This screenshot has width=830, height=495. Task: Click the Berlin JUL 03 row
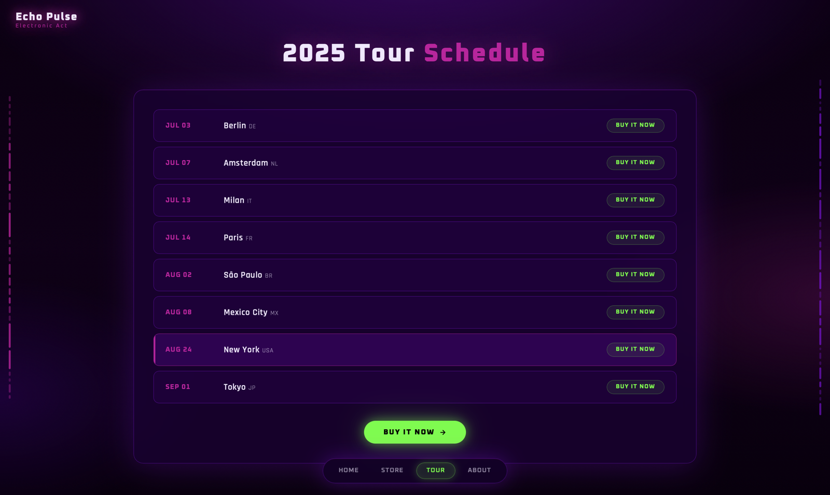click(x=415, y=126)
